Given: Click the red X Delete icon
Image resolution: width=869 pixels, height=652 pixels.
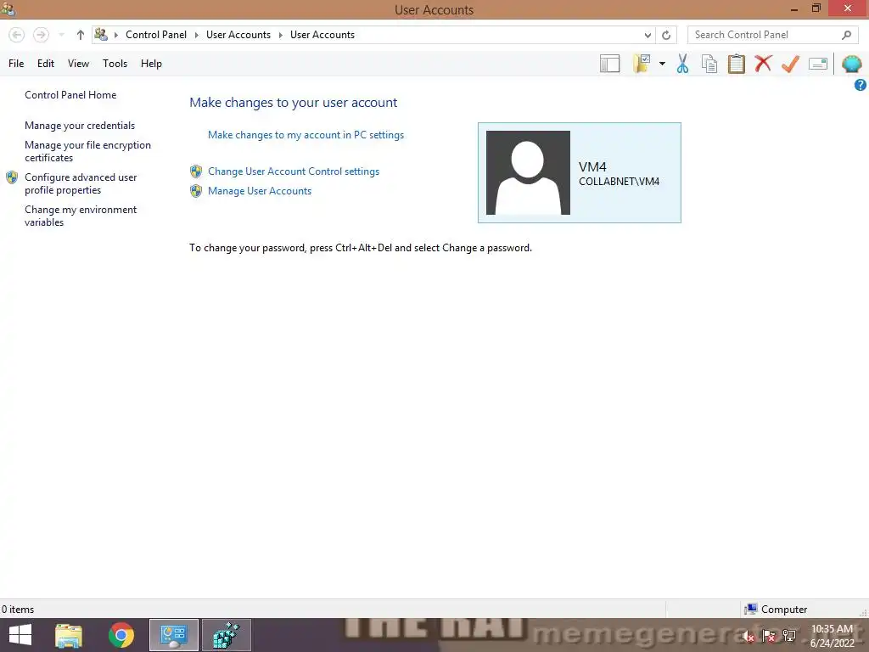Looking at the screenshot, I should (763, 64).
